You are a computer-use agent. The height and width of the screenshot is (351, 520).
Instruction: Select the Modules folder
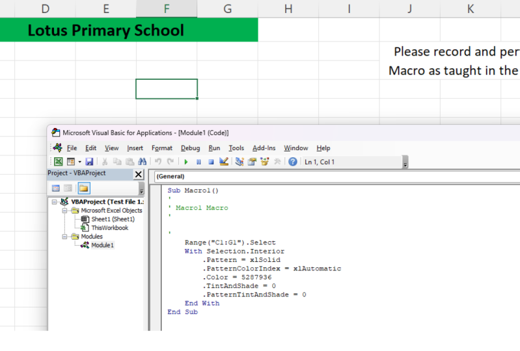coord(92,237)
